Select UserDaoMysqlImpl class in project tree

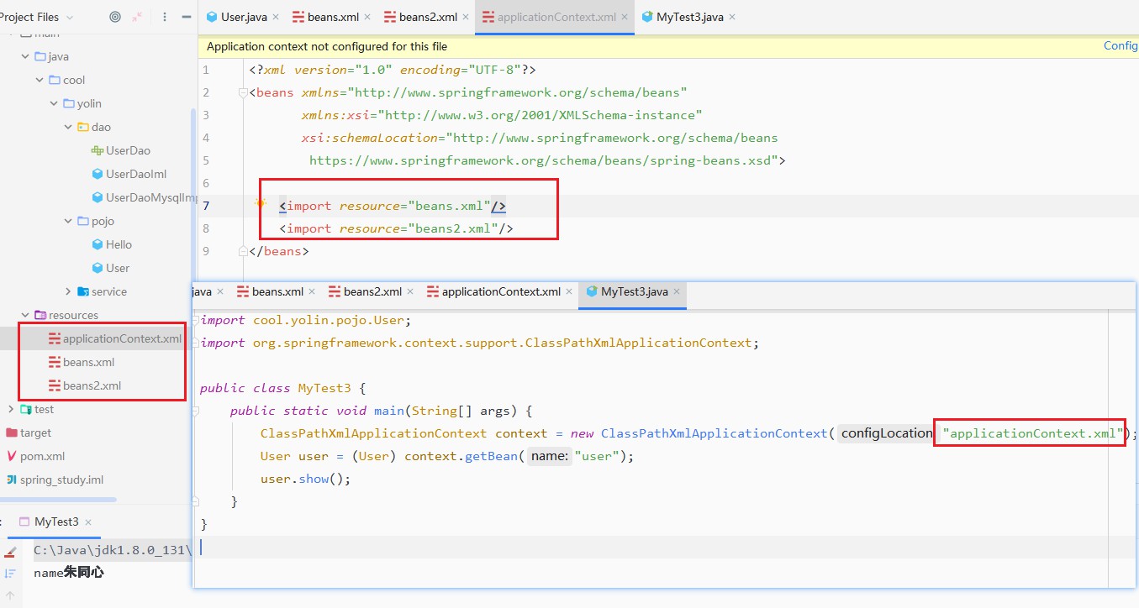point(142,197)
